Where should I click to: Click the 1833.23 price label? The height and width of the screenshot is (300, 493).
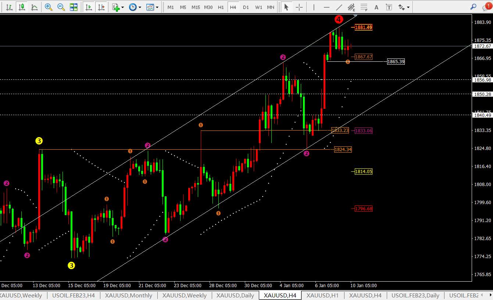pyautogui.click(x=340, y=130)
